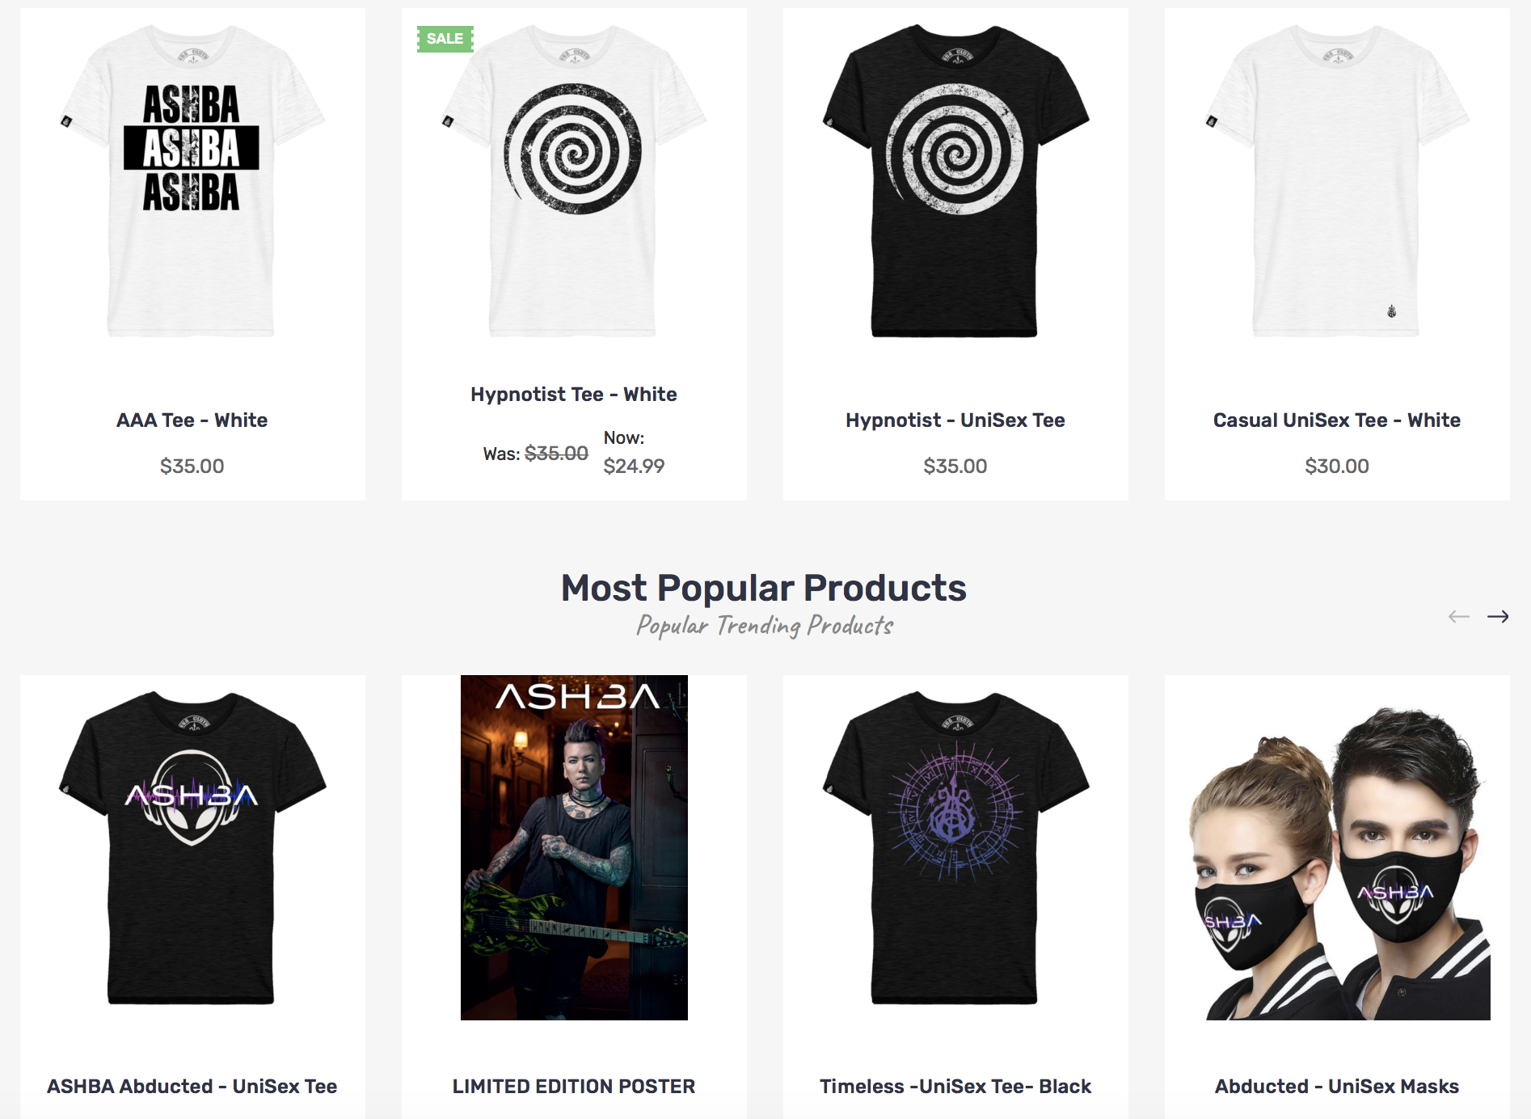Screen dimensions: 1531x1119
Task: Click the LIMITED EDITION POSTER title
Action: (x=574, y=1087)
